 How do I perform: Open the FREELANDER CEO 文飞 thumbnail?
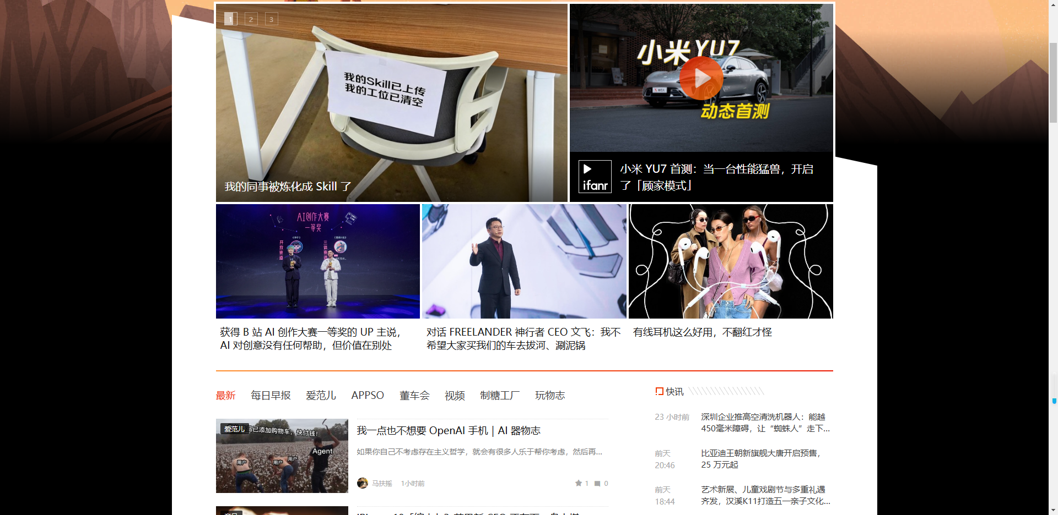524,261
